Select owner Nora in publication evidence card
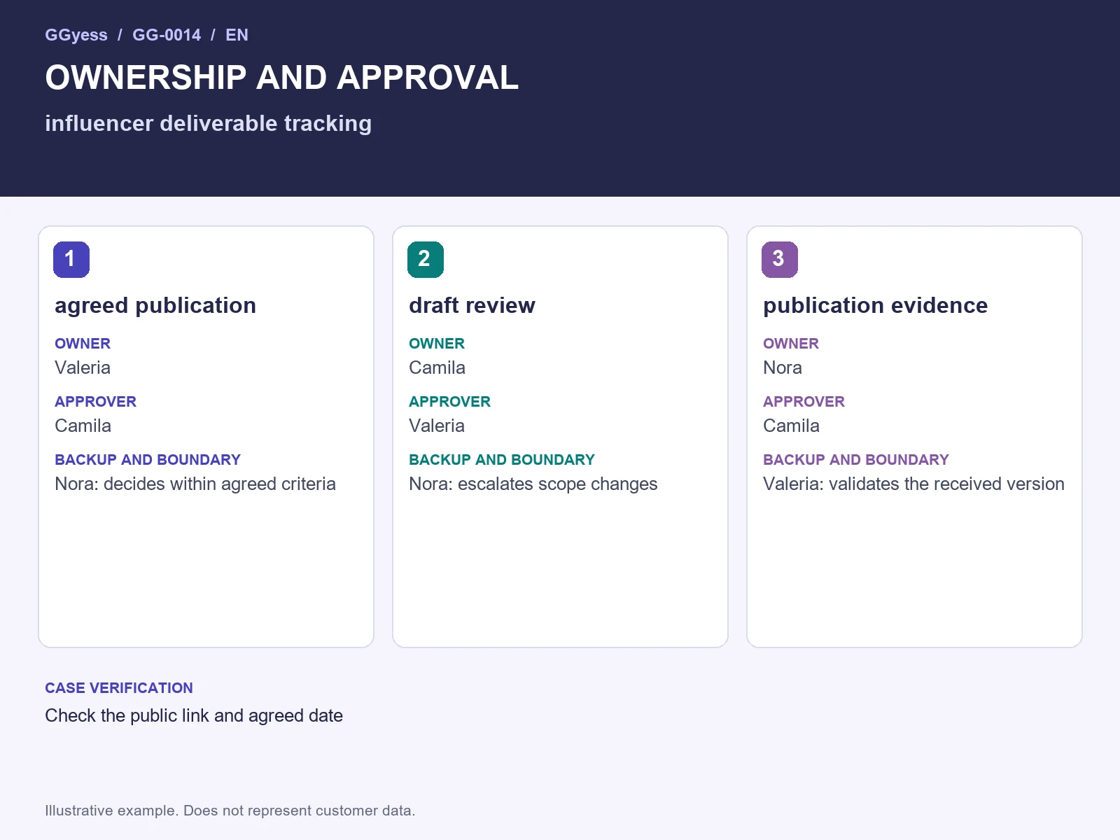1120x840 pixels. pyautogui.click(x=783, y=367)
